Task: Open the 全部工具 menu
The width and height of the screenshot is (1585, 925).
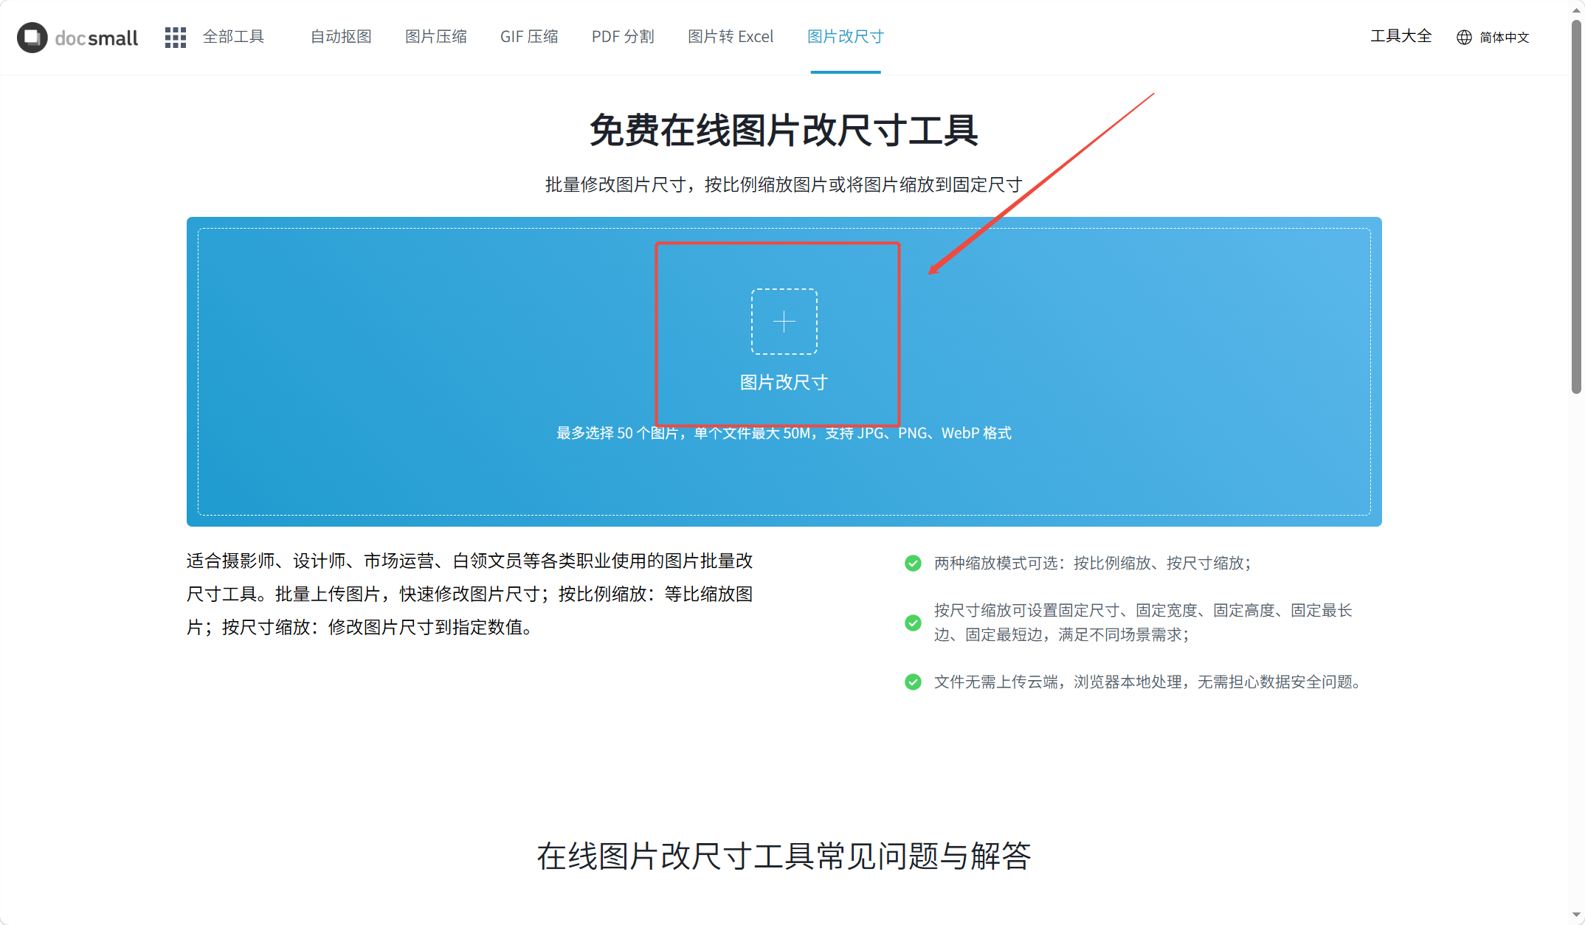Action: coord(233,37)
